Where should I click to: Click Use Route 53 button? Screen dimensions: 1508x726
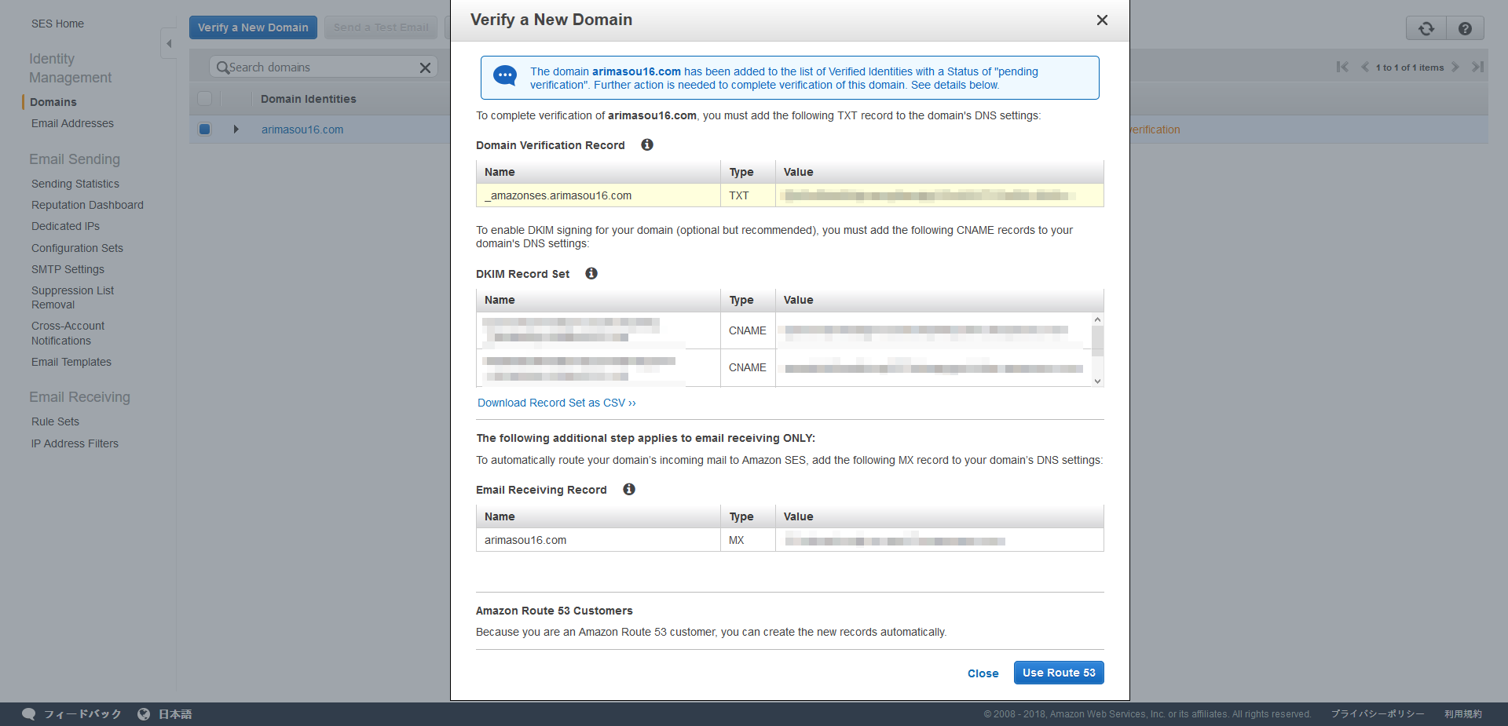point(1059,673)
